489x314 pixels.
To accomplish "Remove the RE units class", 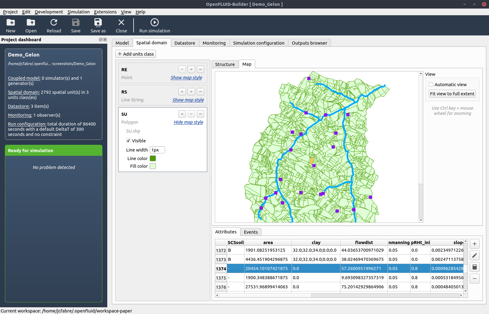I will tap(200, 69).
